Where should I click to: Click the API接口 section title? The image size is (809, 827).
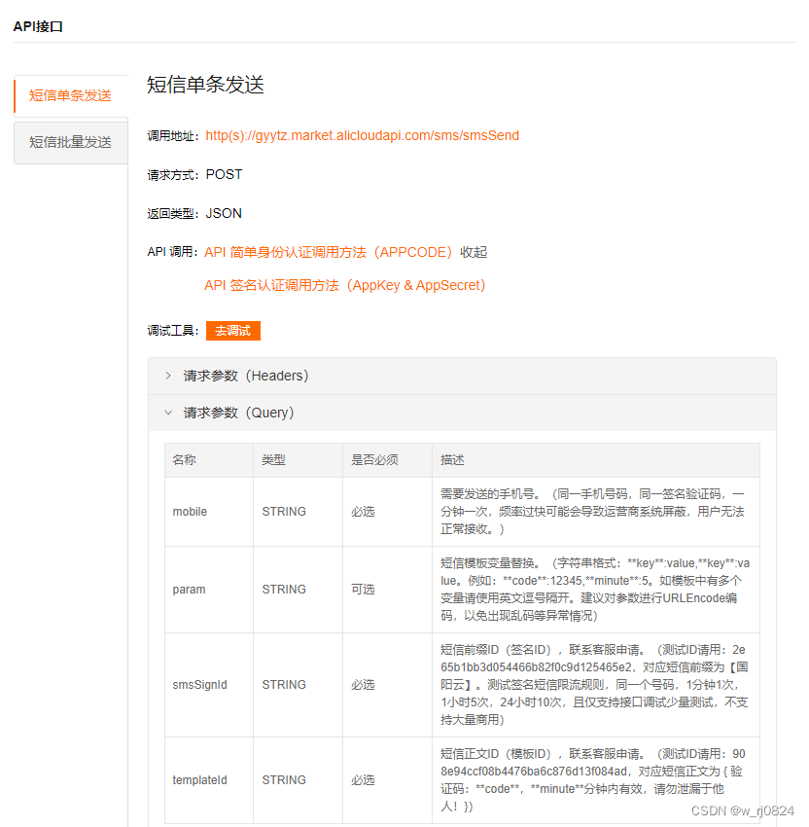point(38,26)
